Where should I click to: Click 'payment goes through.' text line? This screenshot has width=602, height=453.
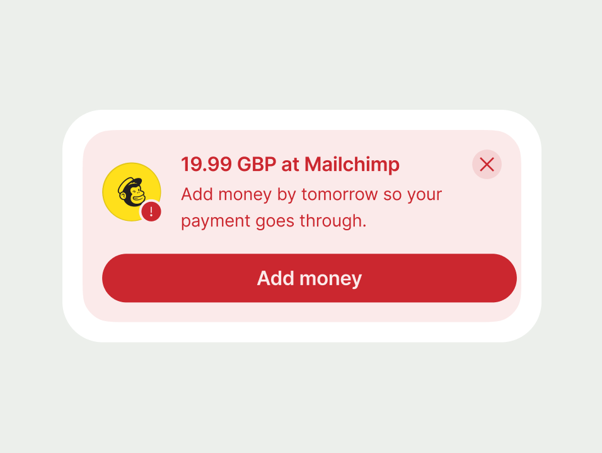(x=274, y=221)
